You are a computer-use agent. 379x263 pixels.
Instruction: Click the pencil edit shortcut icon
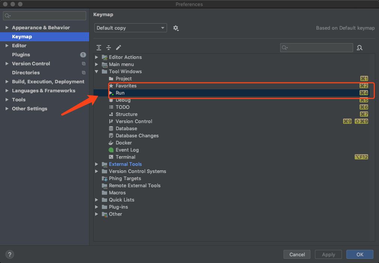(x=118, y=48)
